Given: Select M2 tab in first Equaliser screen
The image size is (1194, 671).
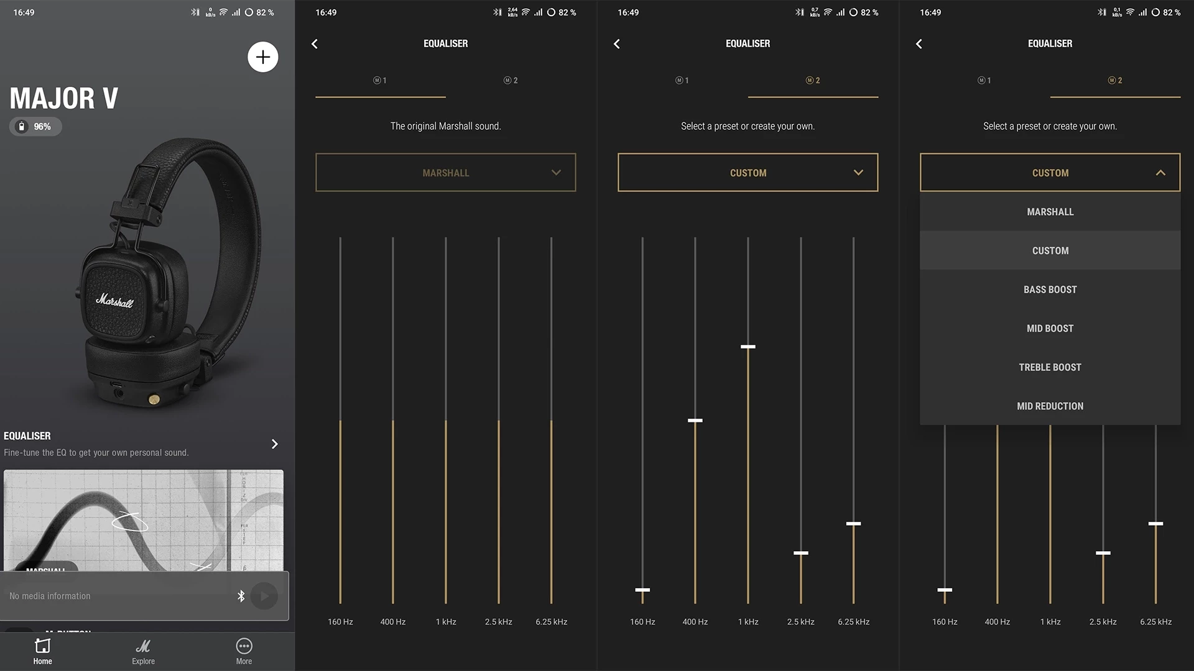Looking at the screenshot, I should 511,81.
